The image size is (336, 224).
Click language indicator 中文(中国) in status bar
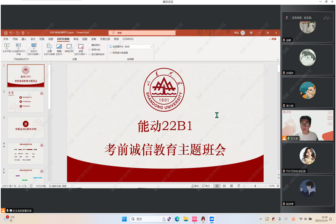(41, 186)
